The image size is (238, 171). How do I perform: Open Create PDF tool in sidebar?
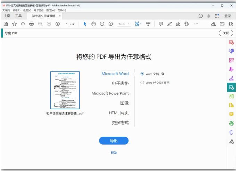point(231,42)
